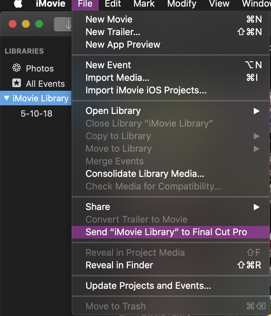The width and height of the screenshot is (271, 316).
Task: Choose Reveal in Finder
Action: point(119,265)
